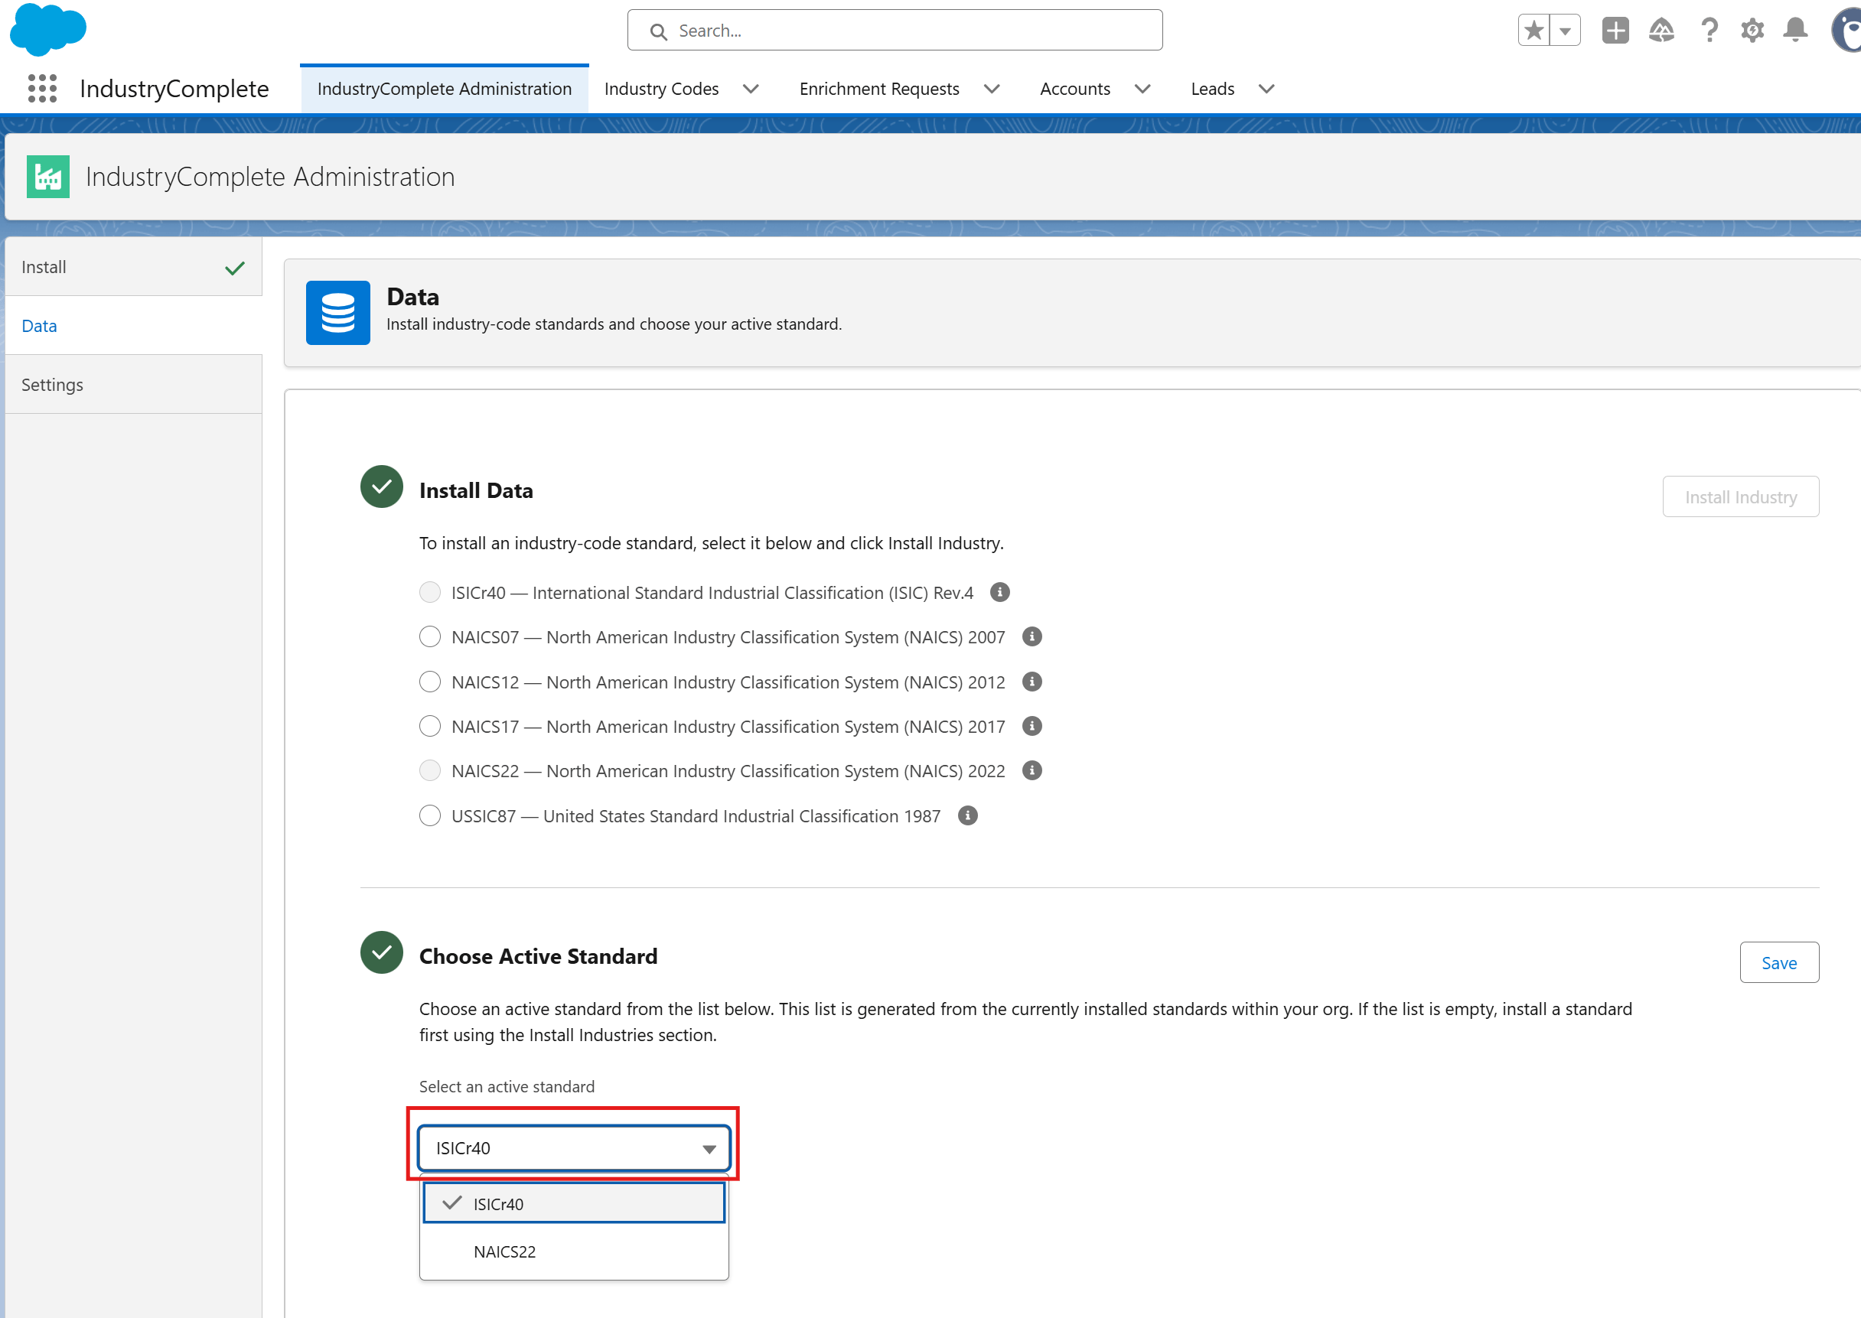This screenshot has height=1318, width=1861.
Task: Open the Accounts tab
Action: click(1075, 89)
